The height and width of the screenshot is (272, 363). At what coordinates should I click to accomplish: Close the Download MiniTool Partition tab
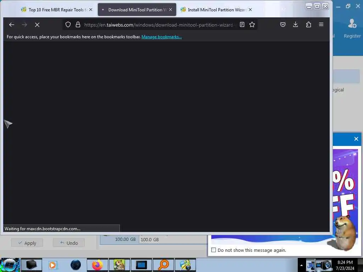[x=171, y=10]
